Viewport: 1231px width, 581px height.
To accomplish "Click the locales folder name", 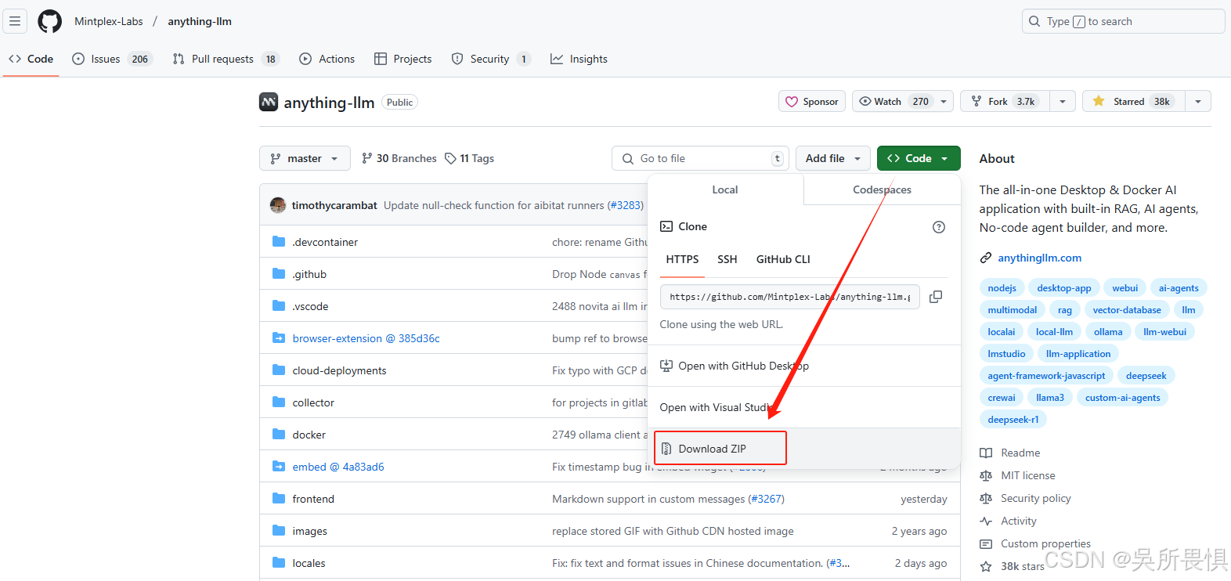I will tap(309, 563).
